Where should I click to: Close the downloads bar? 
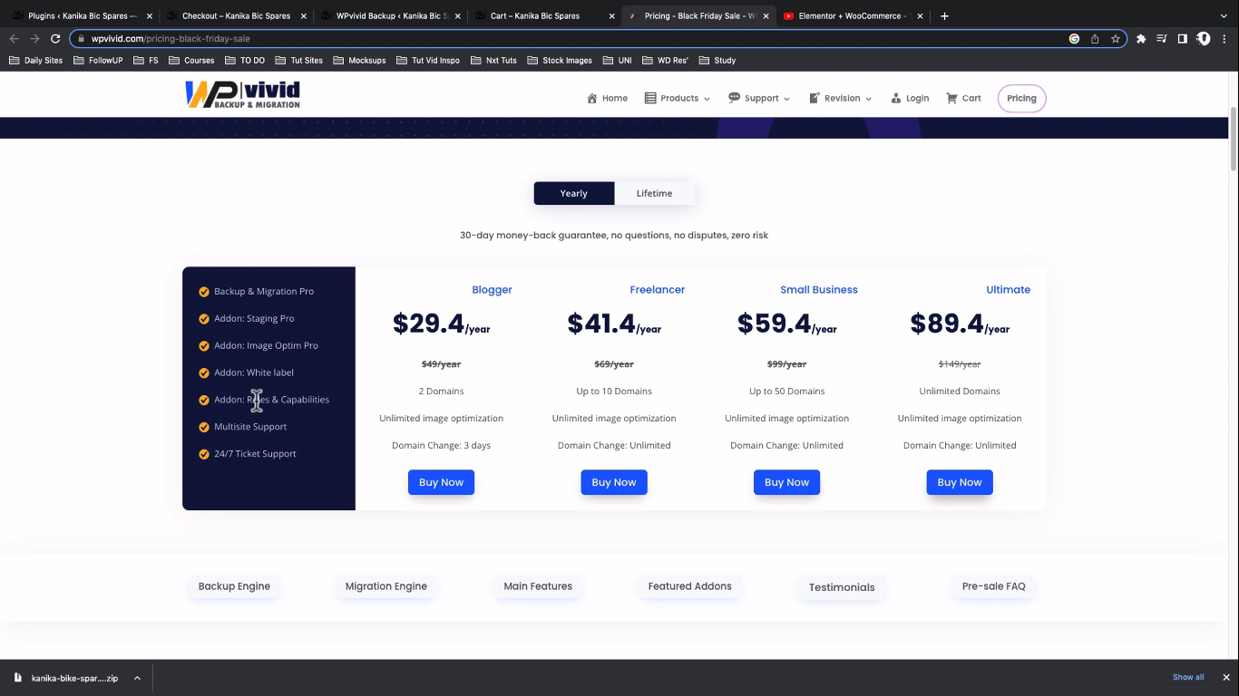[x=1225, y=677]
